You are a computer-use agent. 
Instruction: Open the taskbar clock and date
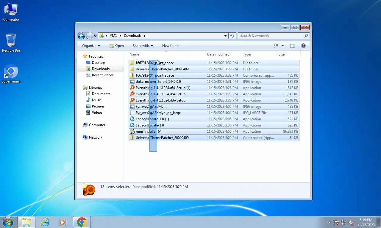[366, 222]
